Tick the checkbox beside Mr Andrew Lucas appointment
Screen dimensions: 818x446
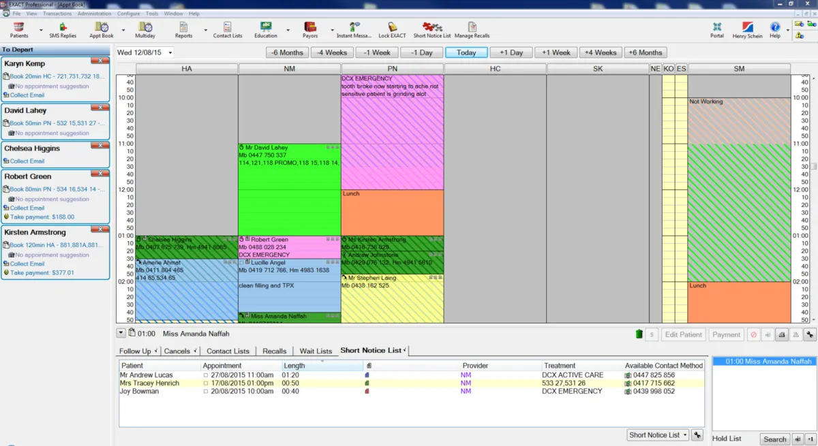point(206,375)
